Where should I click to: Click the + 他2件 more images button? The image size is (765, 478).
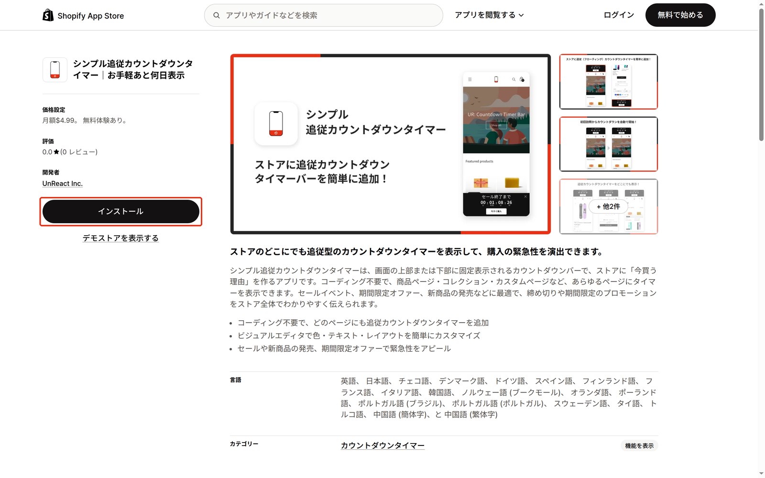pyautogui.click(x=608, y=206)
